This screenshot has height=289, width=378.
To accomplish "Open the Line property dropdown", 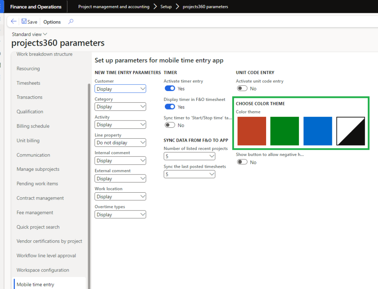I will coord(120,143).
